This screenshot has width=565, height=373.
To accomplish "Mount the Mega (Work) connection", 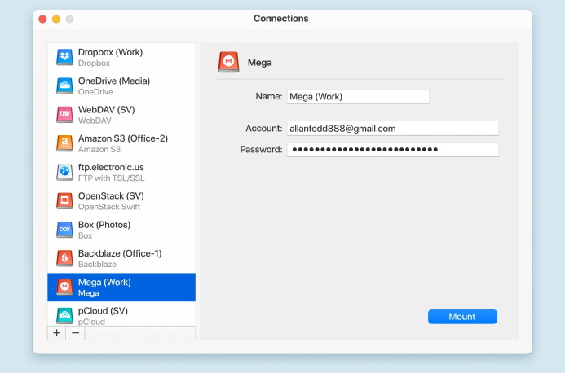I will coord(462,317).
